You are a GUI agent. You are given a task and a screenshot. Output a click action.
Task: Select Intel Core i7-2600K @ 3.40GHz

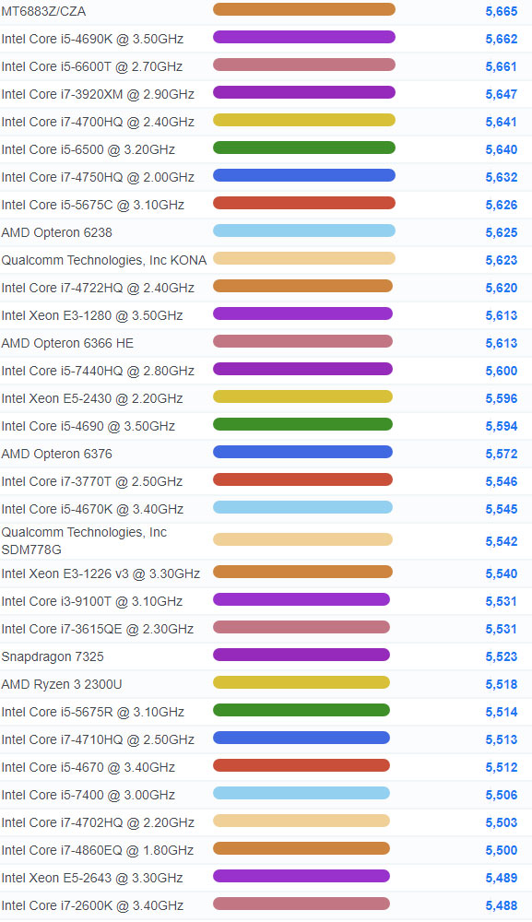point(92,905)
